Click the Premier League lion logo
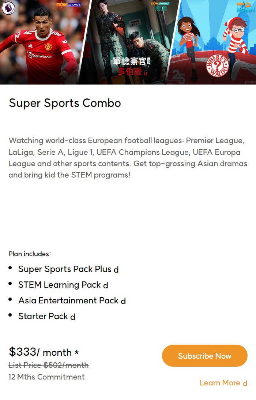 coord(8,8)
